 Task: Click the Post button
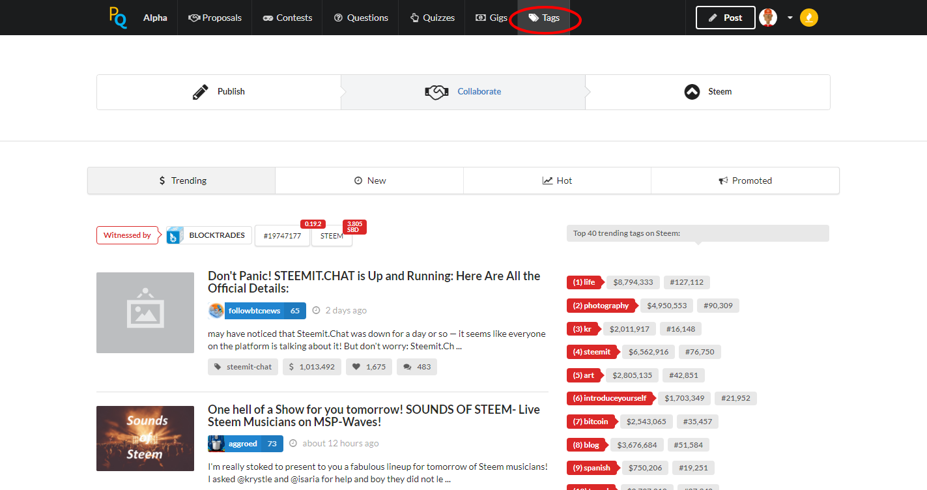click(x=725, y=18)
